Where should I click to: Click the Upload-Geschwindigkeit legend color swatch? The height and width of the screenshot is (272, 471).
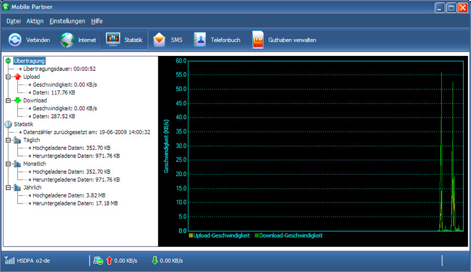tap(191, 235)
